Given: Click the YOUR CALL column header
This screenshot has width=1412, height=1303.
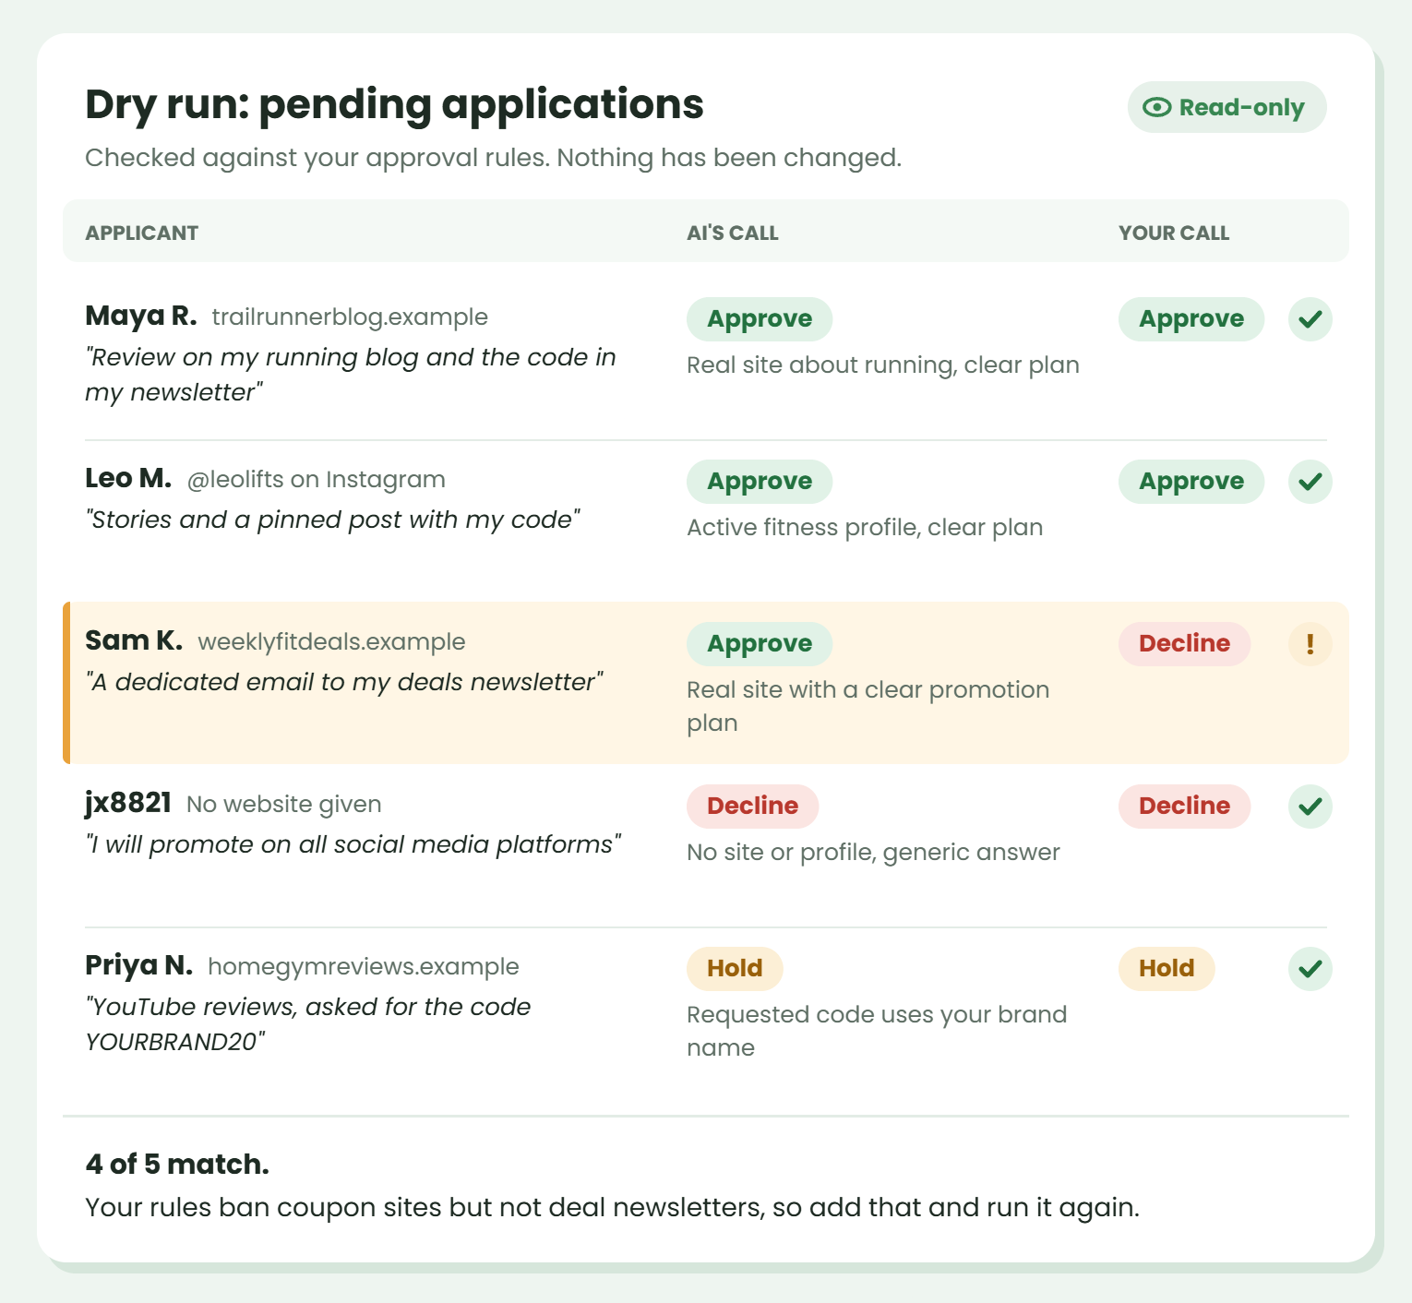Looking at the screenshot, I should (1174, 233).
